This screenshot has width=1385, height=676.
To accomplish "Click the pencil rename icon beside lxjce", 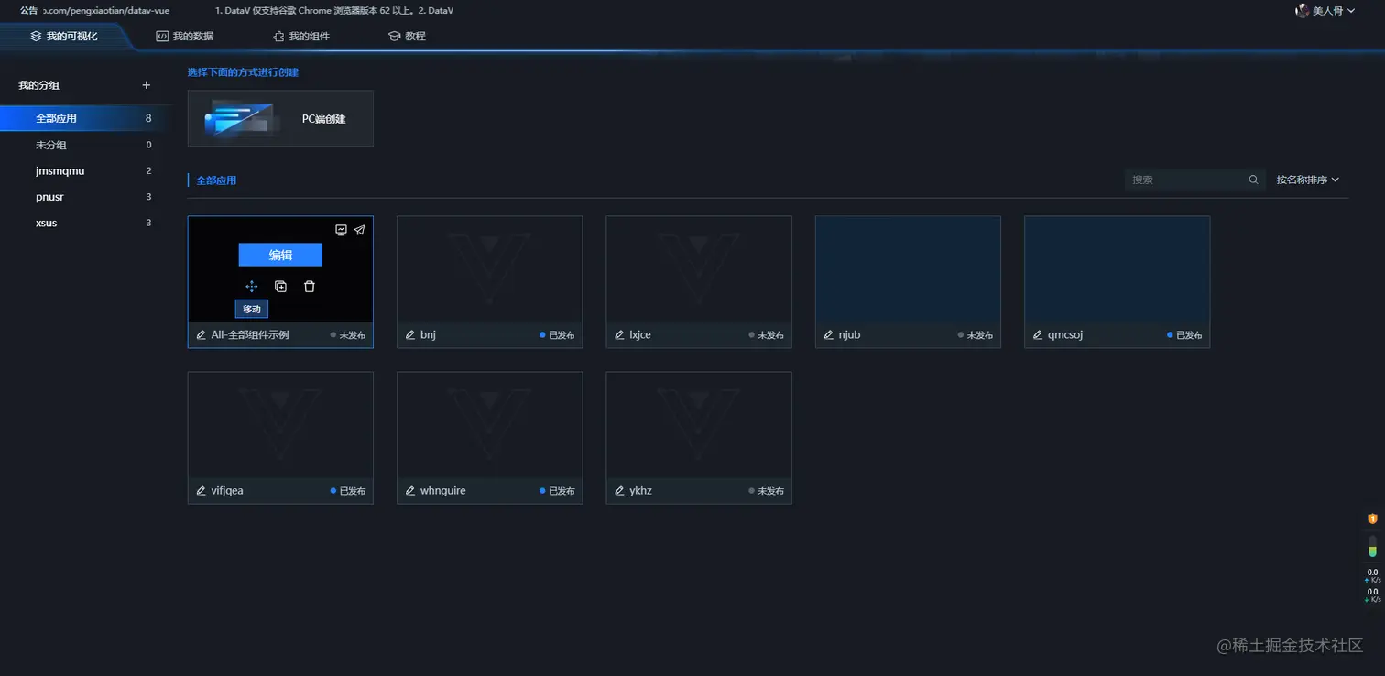I will (620, 335).
